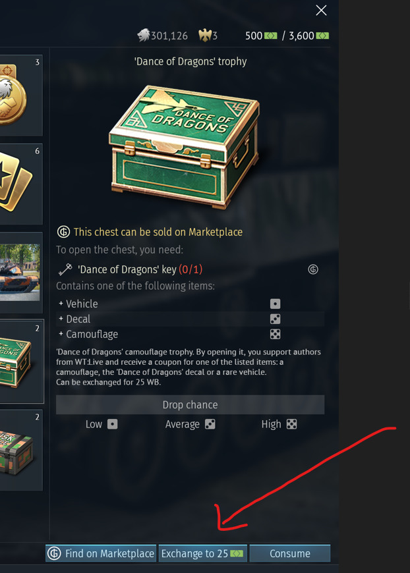
Task: Select the medal item with count 3
Action: 21,95
